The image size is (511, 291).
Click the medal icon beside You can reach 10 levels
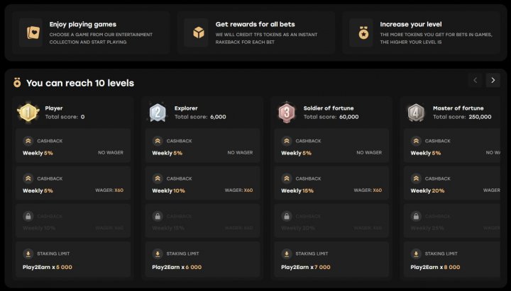pos(17,83)
